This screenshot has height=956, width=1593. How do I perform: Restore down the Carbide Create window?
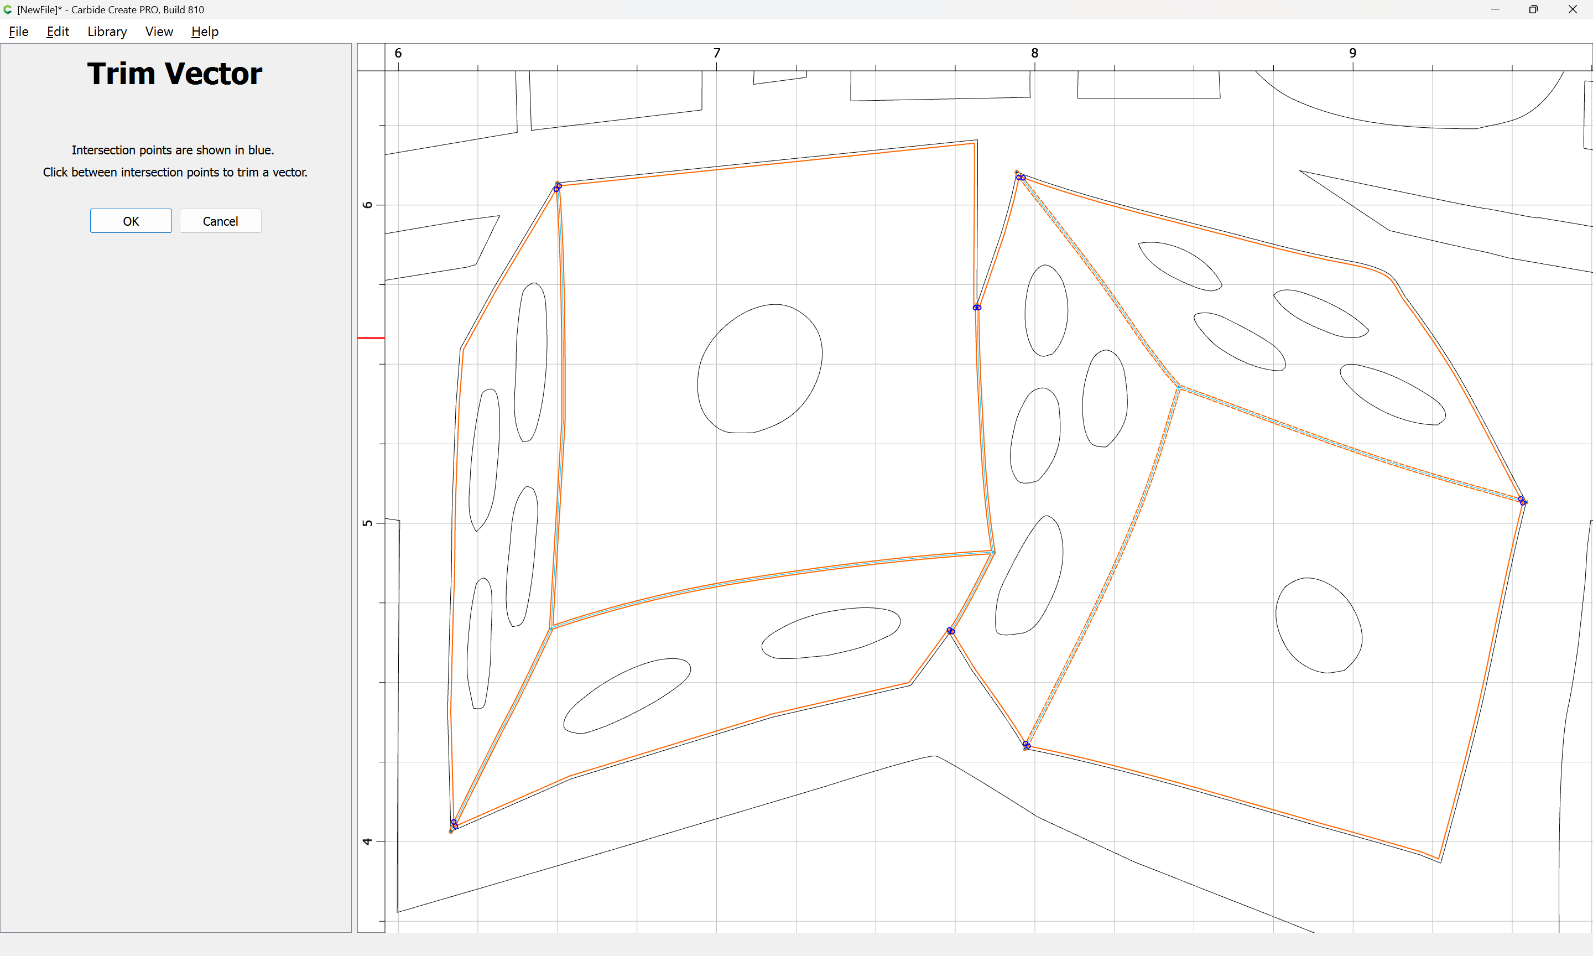coord(1533,9)
